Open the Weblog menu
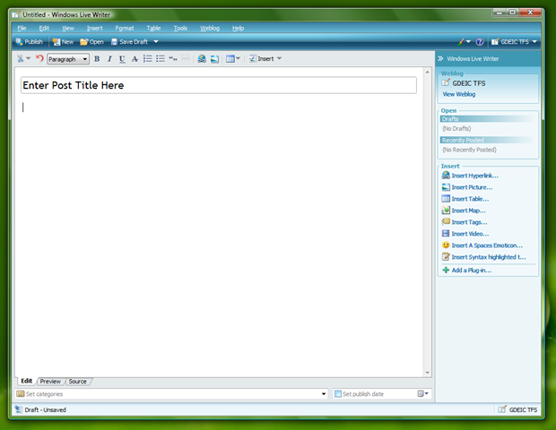556x430 pixels. tap(210, 29)
